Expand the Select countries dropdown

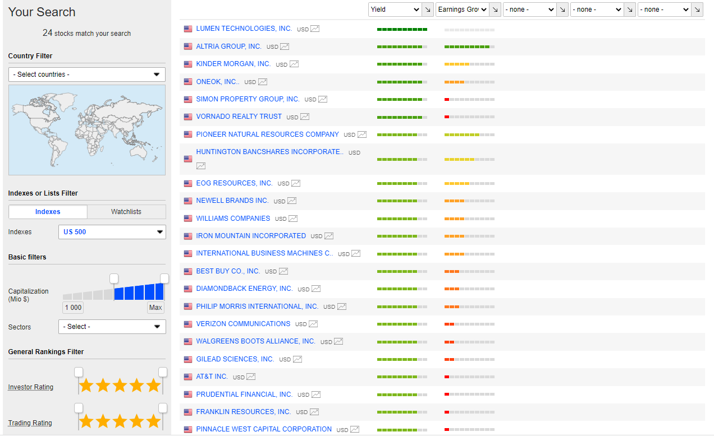tap(87, 75)
